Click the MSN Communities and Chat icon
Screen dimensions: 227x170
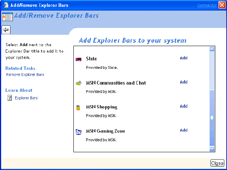[78, 83]
